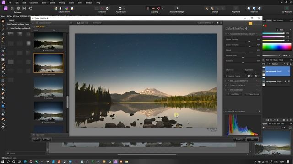Toggle the Quick Mask icon
The height and width of the screenshot is (164, 293).
point(120,8)
